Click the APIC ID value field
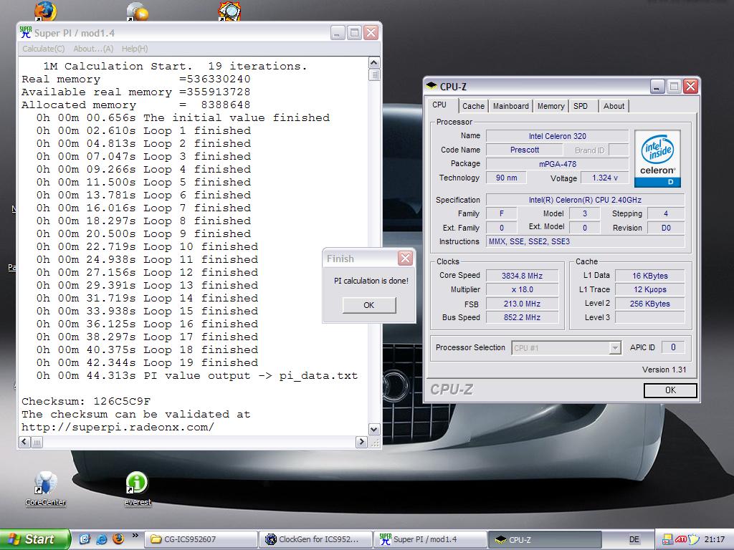The height and width of the screenshot is (550, 734). pos(673,347)
